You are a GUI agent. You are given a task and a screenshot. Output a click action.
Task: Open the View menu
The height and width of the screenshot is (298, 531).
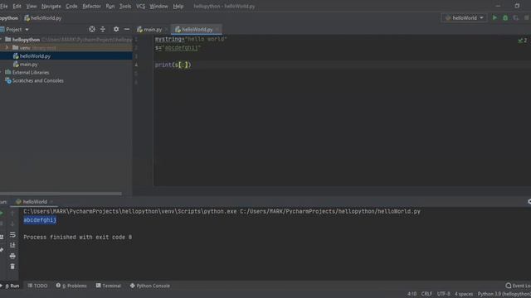tap(32, 6)
